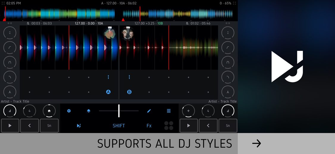Tap deck B split fork knob
This screenshot has height=154, width=335.
coord(228,92)
